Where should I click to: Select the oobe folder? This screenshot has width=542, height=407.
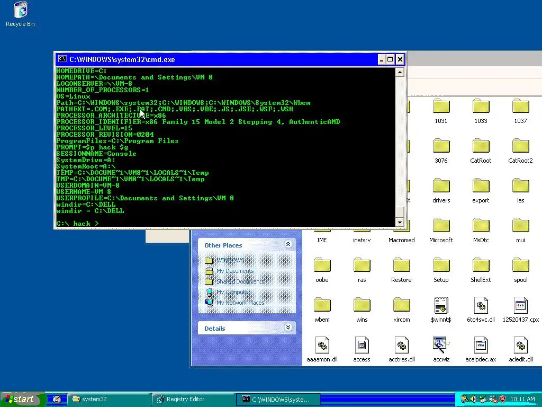pyautogui.click(x=322, y=270)
